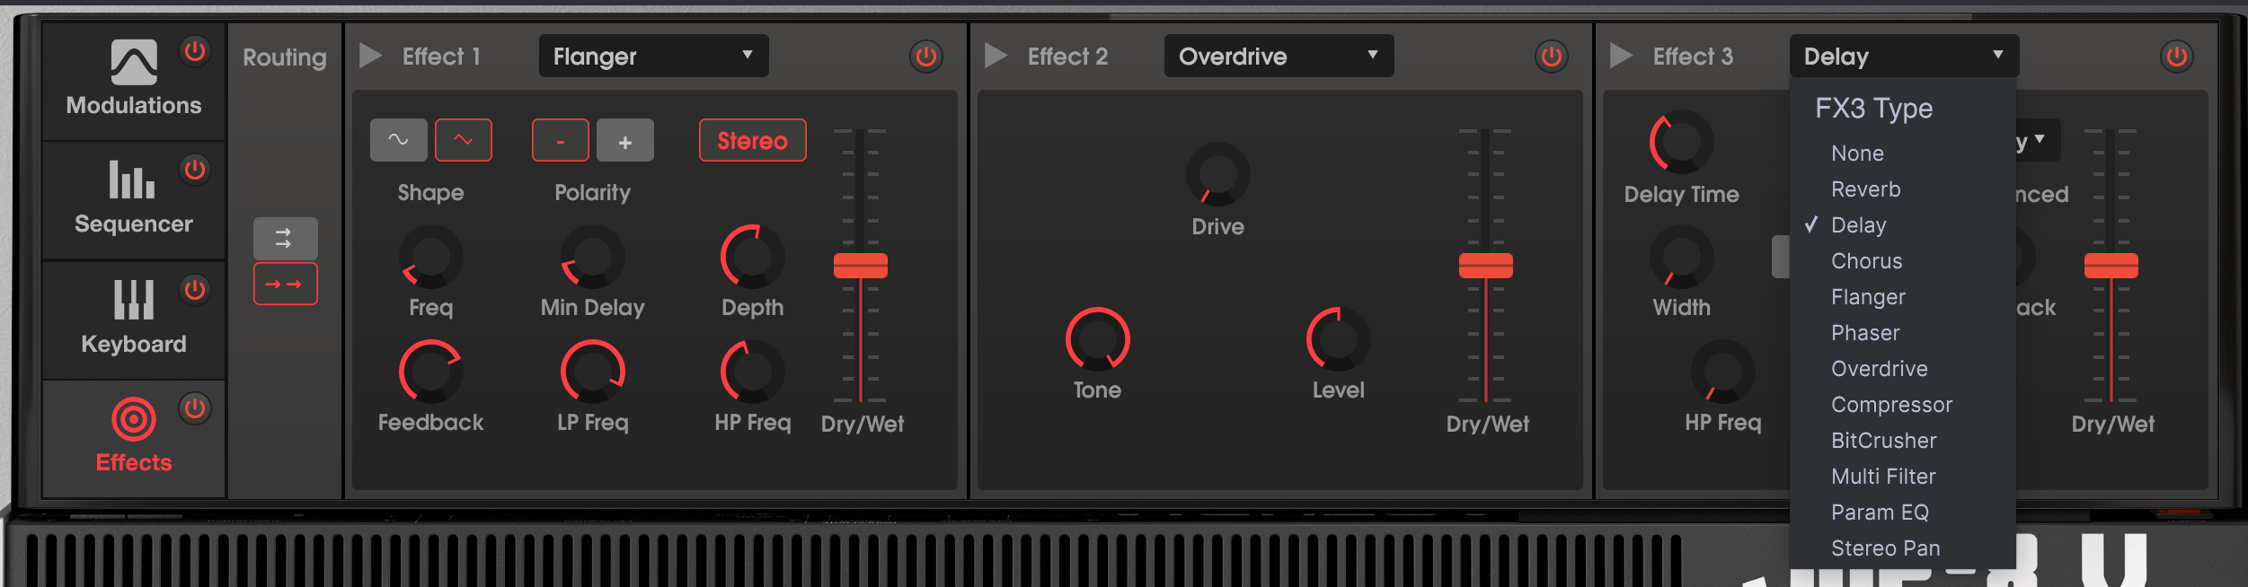Click the Effect 1 label
This screenshot has height=587, width=2248.
point(441,57)
